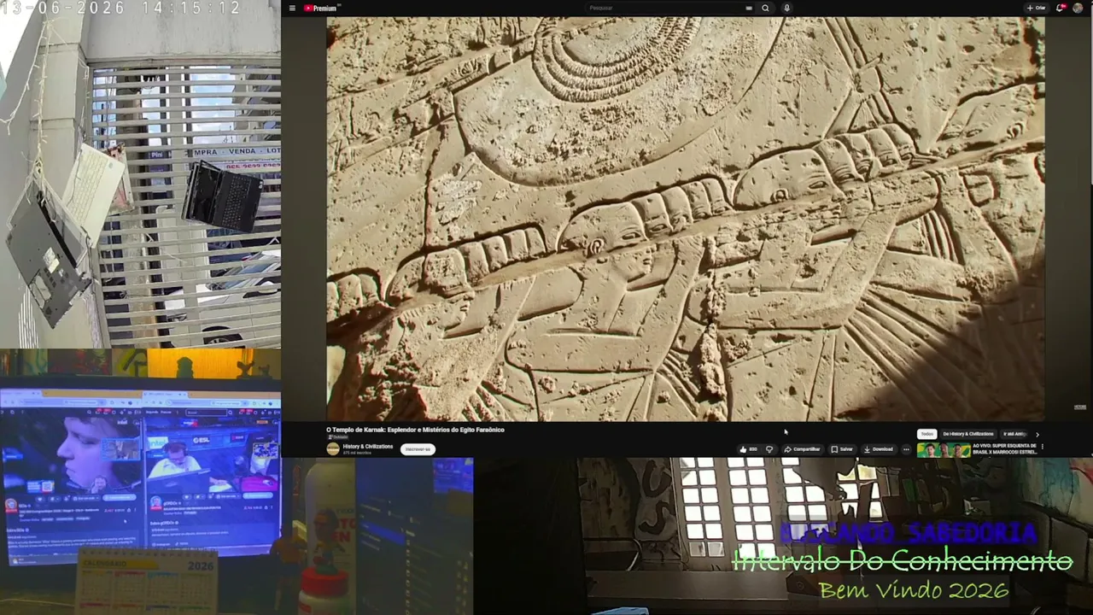Screen dimensions: 1093x615
Task: Save the video with Salvar
Action: point(841,449)
